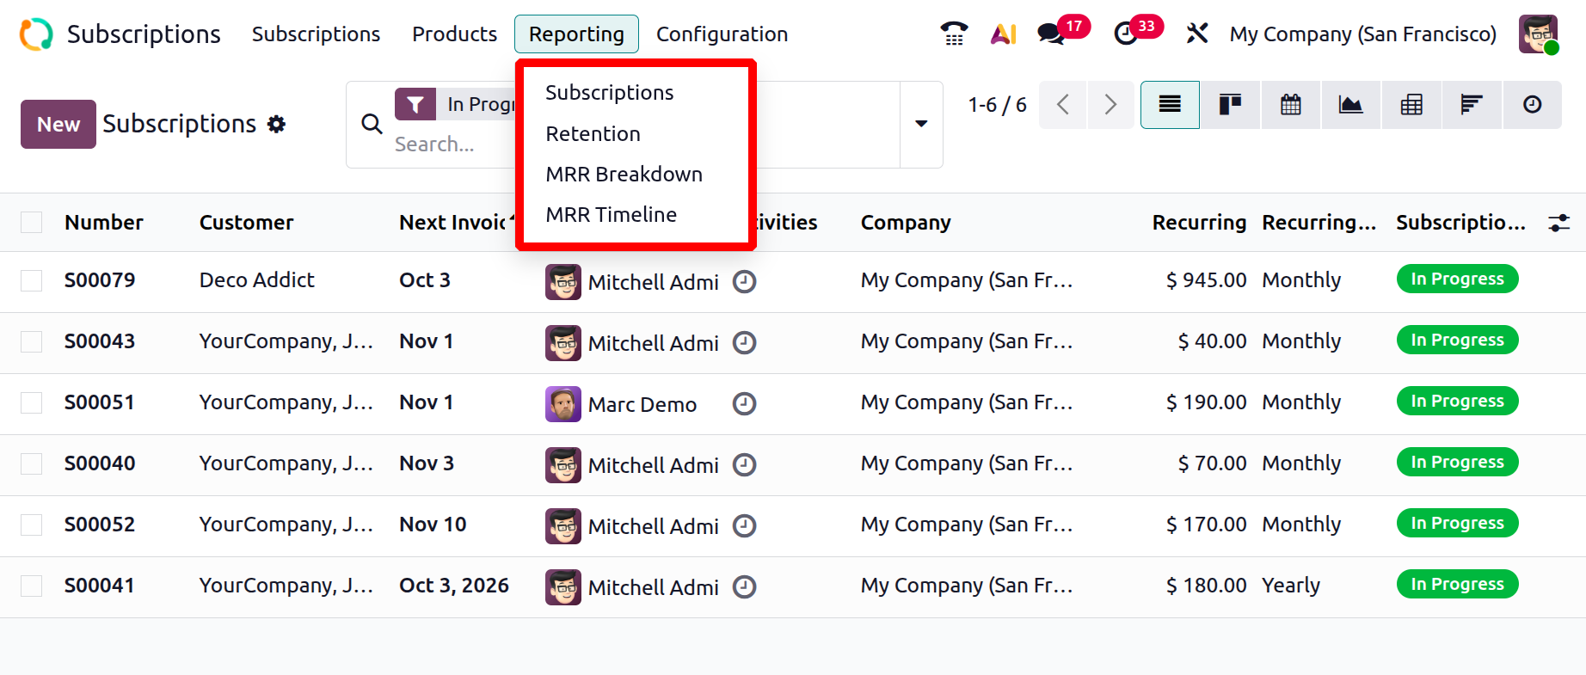
Task: Choose Retention in the Reporting menu
Action: pos(593,134)
